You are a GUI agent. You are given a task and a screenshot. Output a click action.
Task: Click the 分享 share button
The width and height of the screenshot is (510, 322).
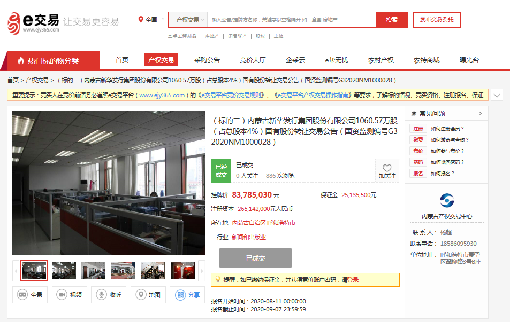point(187,295)
